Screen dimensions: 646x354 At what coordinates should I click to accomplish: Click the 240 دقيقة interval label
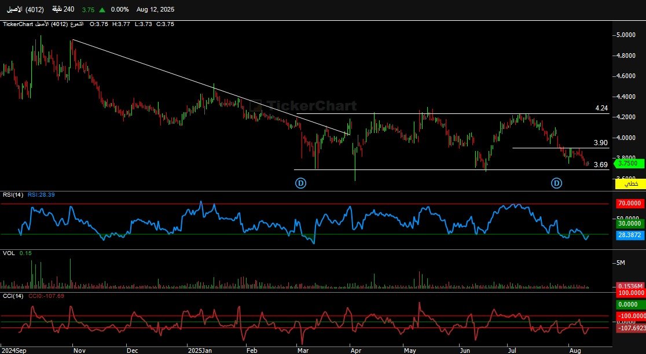[x=63, y=9]
